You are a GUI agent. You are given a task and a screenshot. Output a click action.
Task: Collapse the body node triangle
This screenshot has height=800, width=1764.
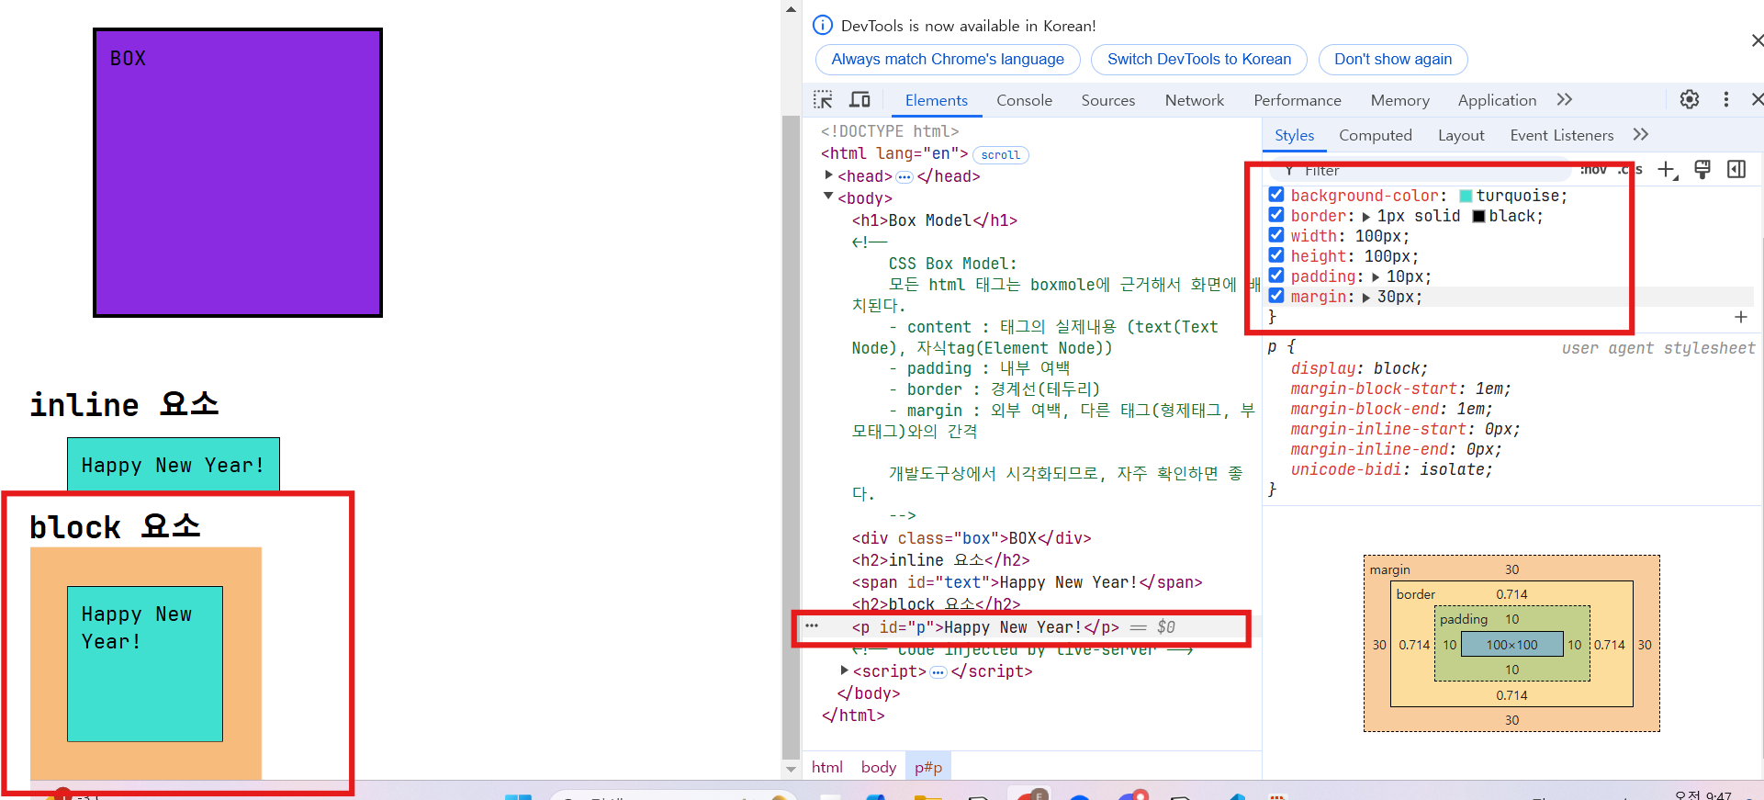coord(828,197)
